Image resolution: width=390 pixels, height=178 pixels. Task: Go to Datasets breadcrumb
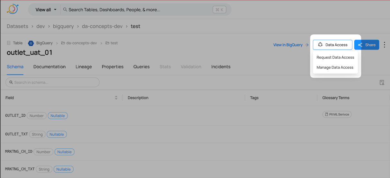17,26
